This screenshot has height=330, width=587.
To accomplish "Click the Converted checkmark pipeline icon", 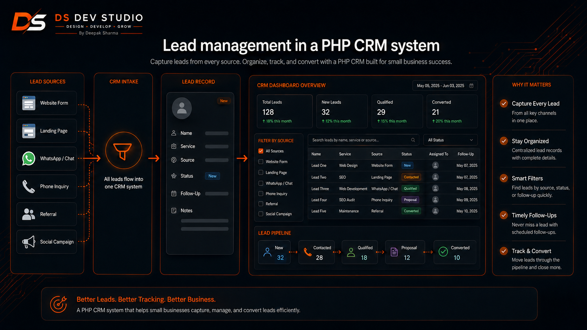I will click(x=443, y=252).
